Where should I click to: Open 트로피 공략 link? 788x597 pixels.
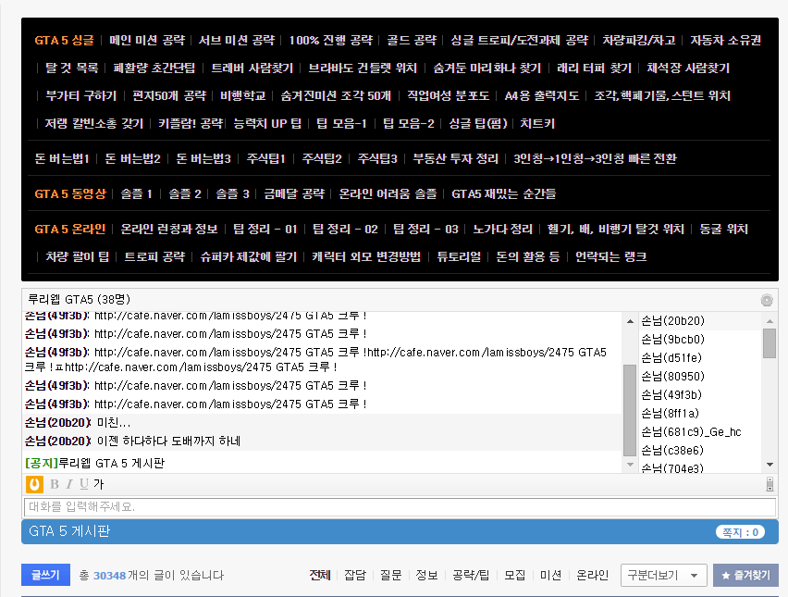click(x=154, y=257)
